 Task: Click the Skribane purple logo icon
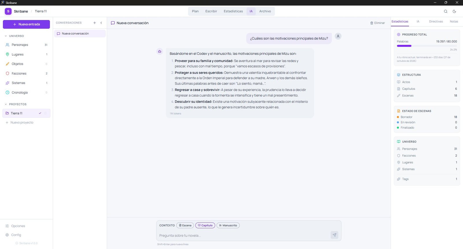coord(8,11)
